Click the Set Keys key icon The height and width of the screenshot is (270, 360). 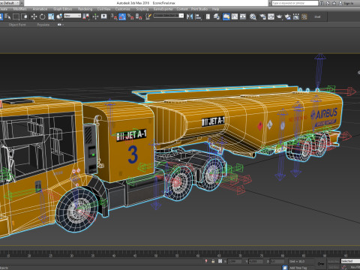click(321, 264)
